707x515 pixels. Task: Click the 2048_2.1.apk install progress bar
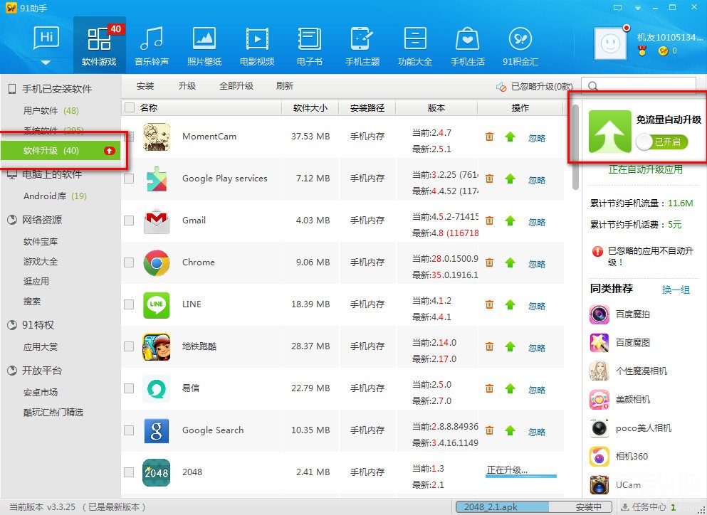[x=534, y=507]
